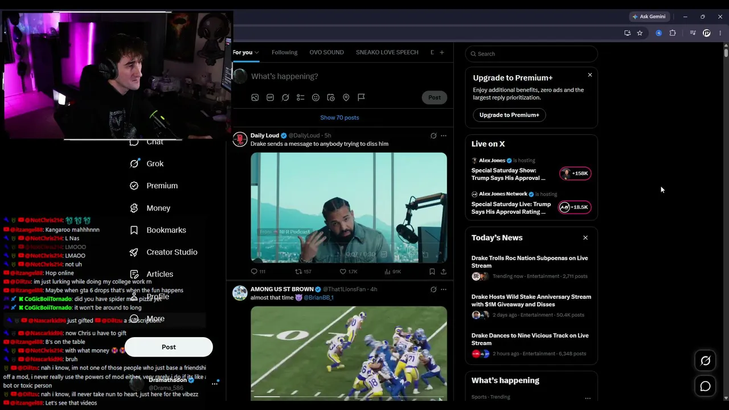Open the browser media controls icon
The image size is (729, 410).
pyautogui.click(x=693, y=33)
